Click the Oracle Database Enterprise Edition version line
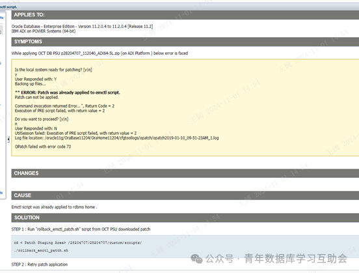The width and height of the screenshot is (359, 273). point(82,26)
